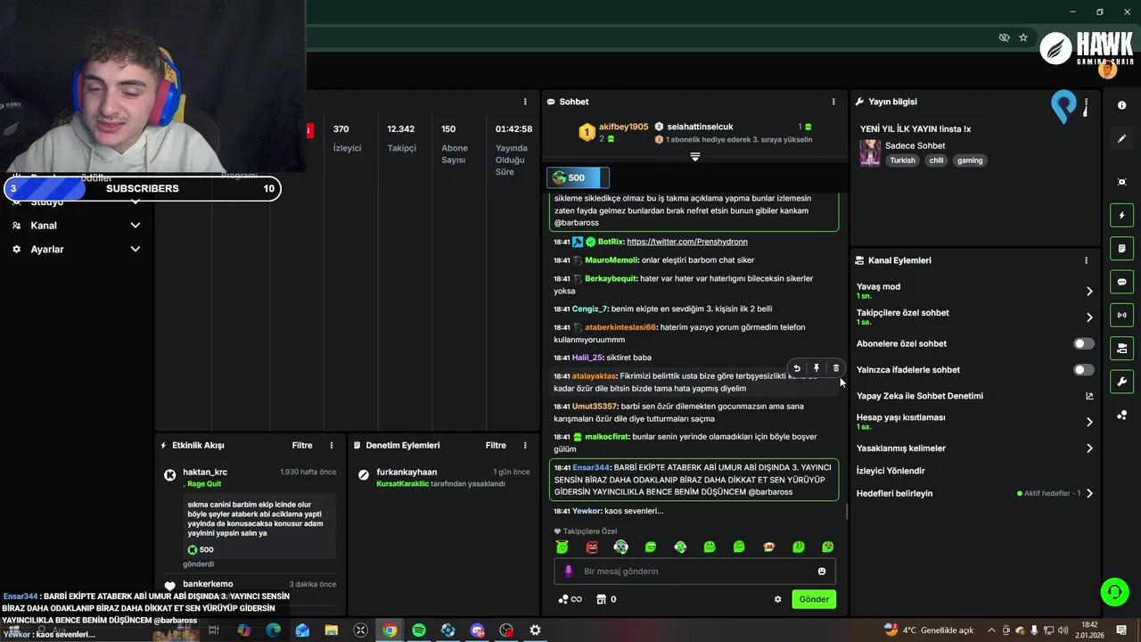Viewport: 1141px width, 642px height.
Task: Click the purple microphone icon in message box
Action: [x=569, y=572]
